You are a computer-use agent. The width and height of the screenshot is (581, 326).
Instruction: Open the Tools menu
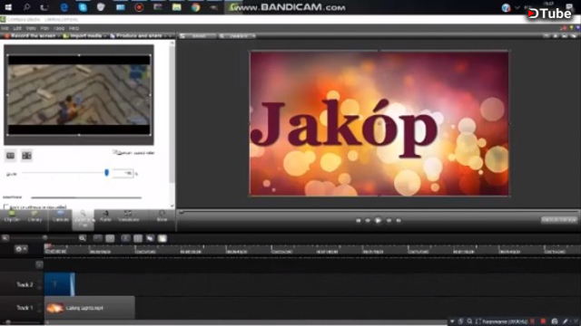[x=59, y=28]
